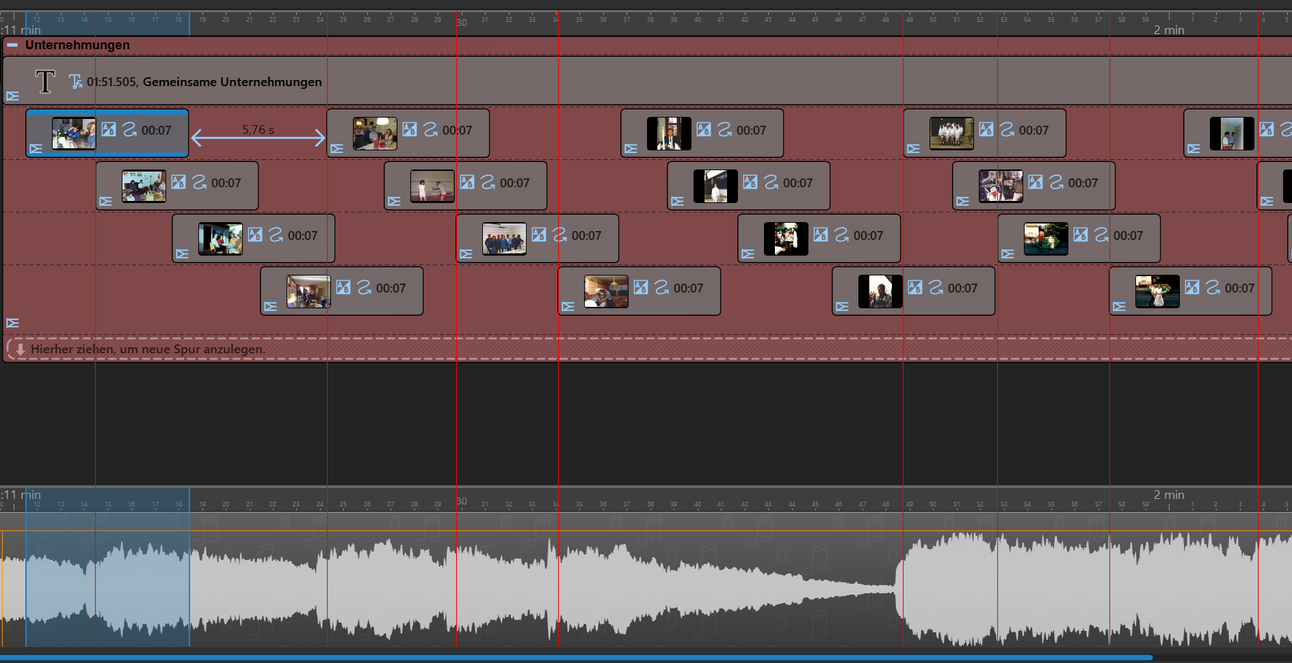This screenshot has height=663, width=1292.
Task: Click the large T text object icon
Action: (45, 82)
